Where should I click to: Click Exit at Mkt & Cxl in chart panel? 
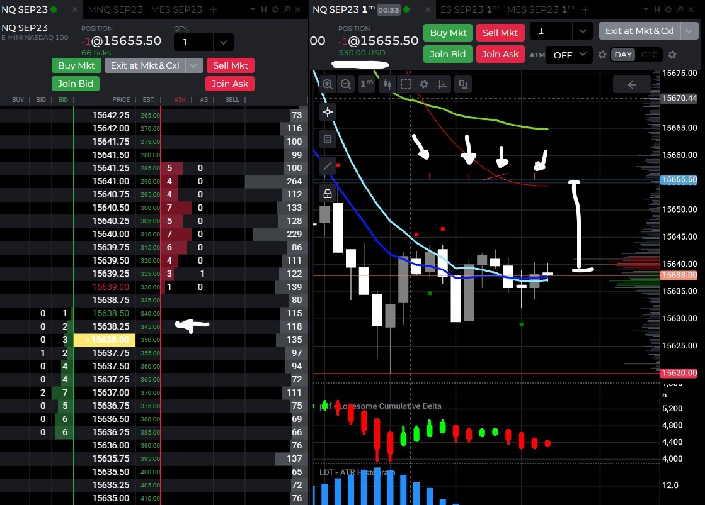pyautogui.click(x=639, y=31)
